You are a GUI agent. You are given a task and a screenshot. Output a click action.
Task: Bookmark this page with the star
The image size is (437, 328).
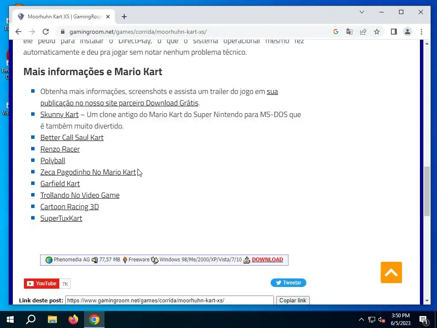(x=377, y=32)
